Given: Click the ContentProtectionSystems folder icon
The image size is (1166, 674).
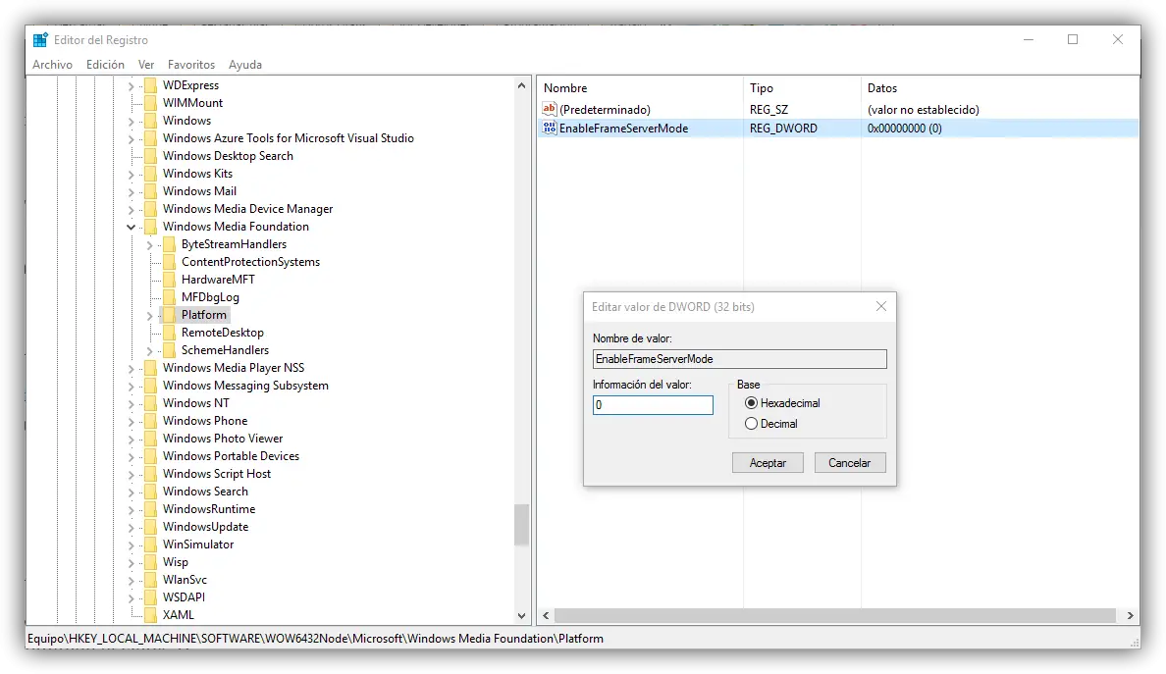Looking at the screenshot, I should click(170, 262).
